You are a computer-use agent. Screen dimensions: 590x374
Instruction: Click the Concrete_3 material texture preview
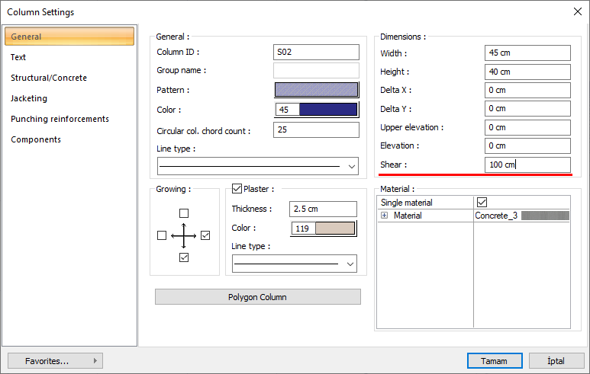point(543,216)
